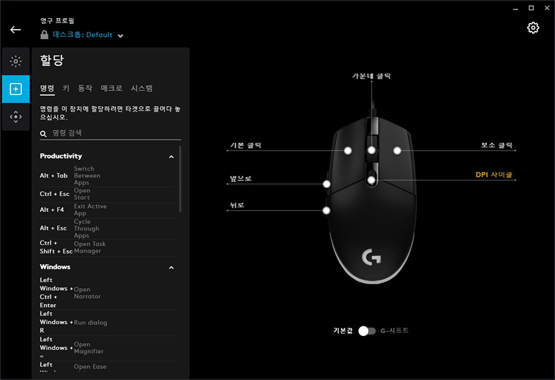Switch to the 키 tab

click(x=66, y=89)
